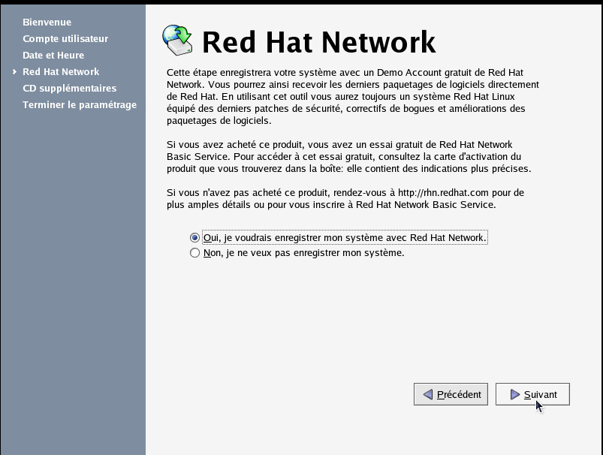
Task: Click the paragraph starting 'Cette étape enregistrera'
Action: [353, 97]
